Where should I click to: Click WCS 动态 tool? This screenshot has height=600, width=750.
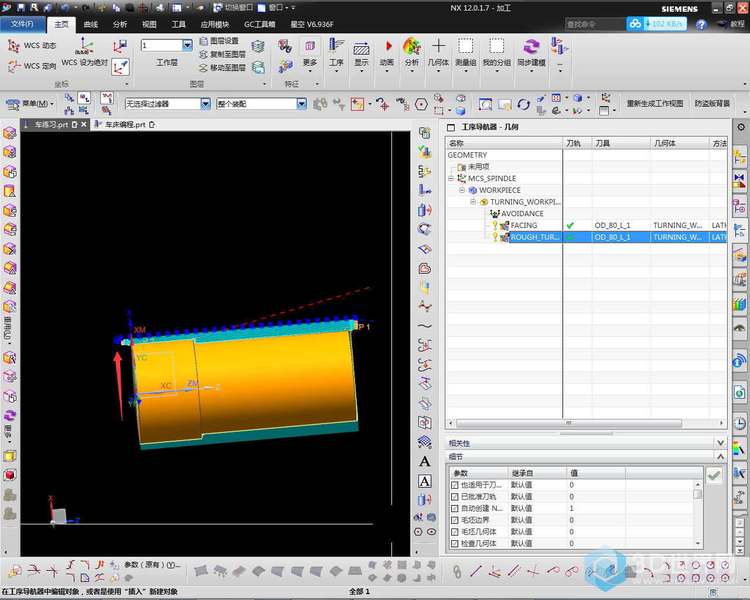click(x=32, y=46)
